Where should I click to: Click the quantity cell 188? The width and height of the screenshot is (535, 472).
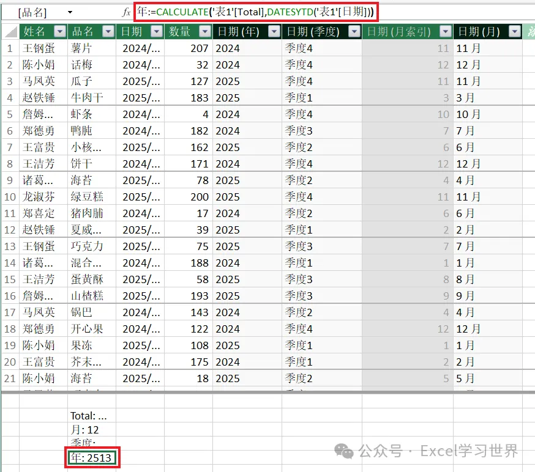click(x=189, y=263)
